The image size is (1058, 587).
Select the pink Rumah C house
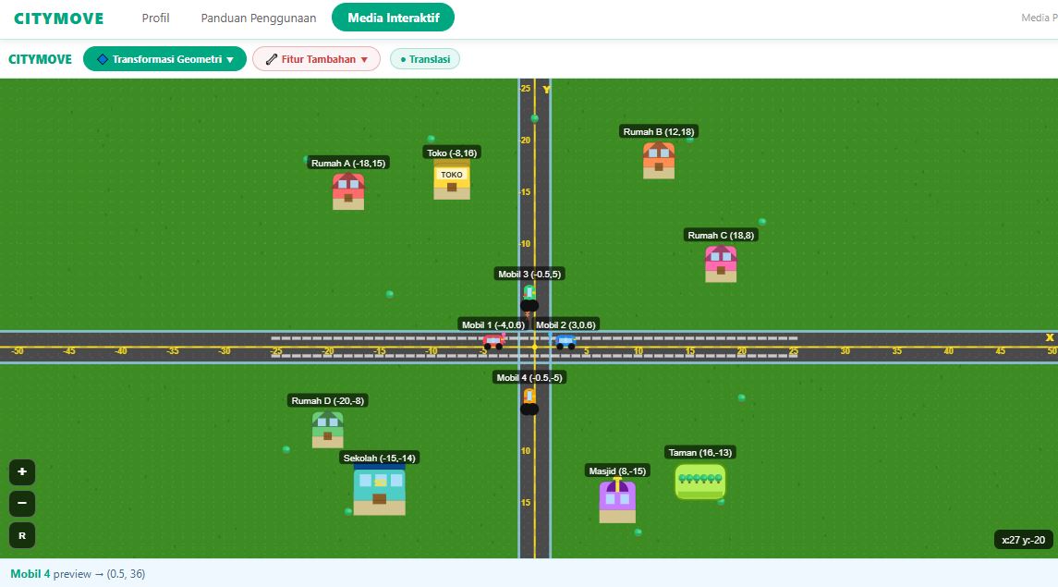[x=721, y=263]
